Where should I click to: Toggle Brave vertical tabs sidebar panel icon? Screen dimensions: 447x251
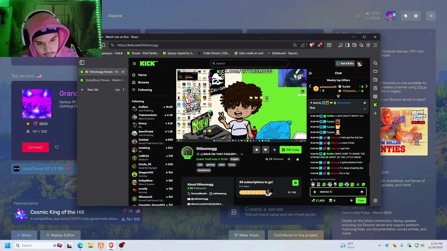82,63
